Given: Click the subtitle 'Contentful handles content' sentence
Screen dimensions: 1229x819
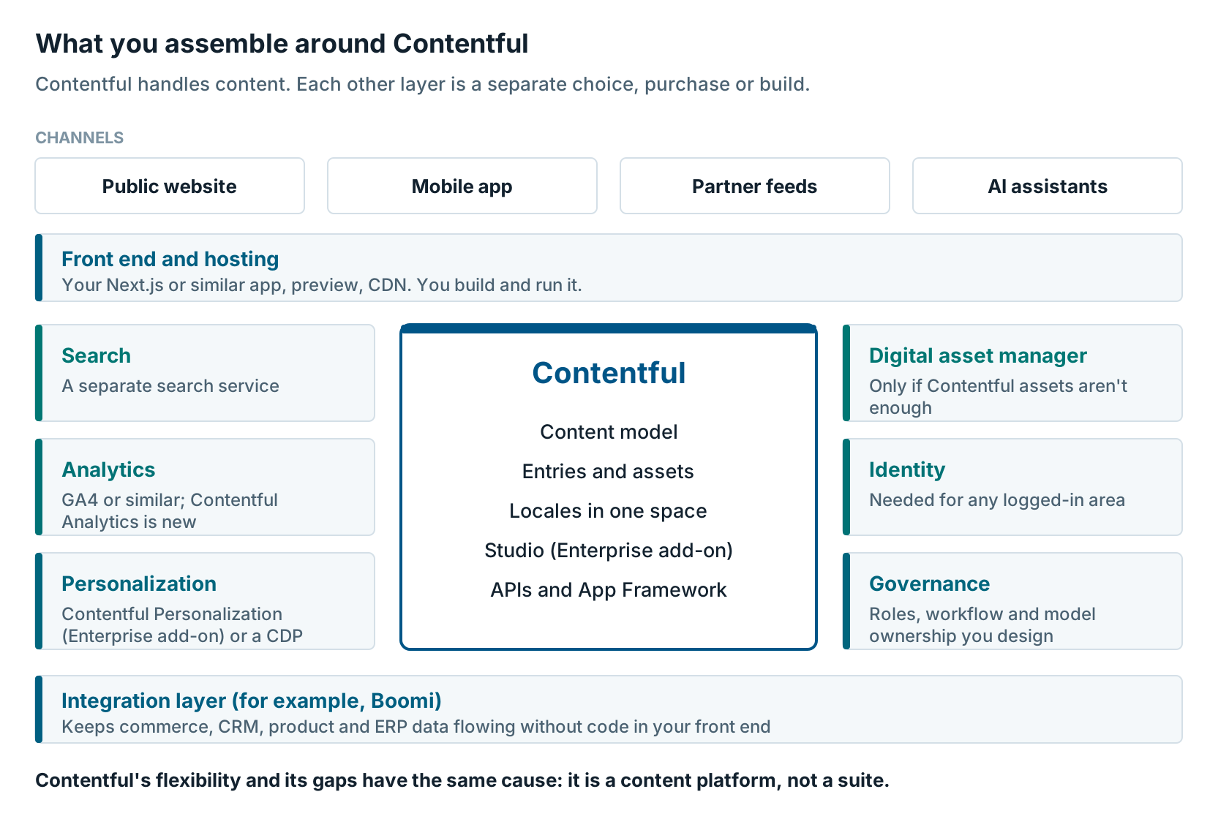Looking at the screenshot, I should (x=423, y=84).
